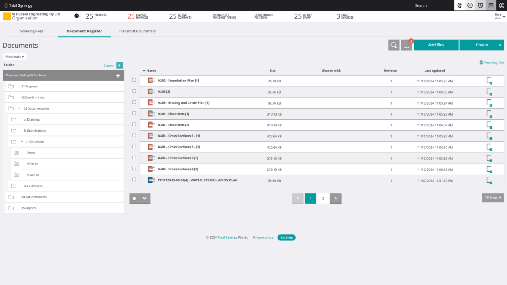Collapse the c. Site photos folder
This screenshot has height=285, width=507.
coord(22,141)
